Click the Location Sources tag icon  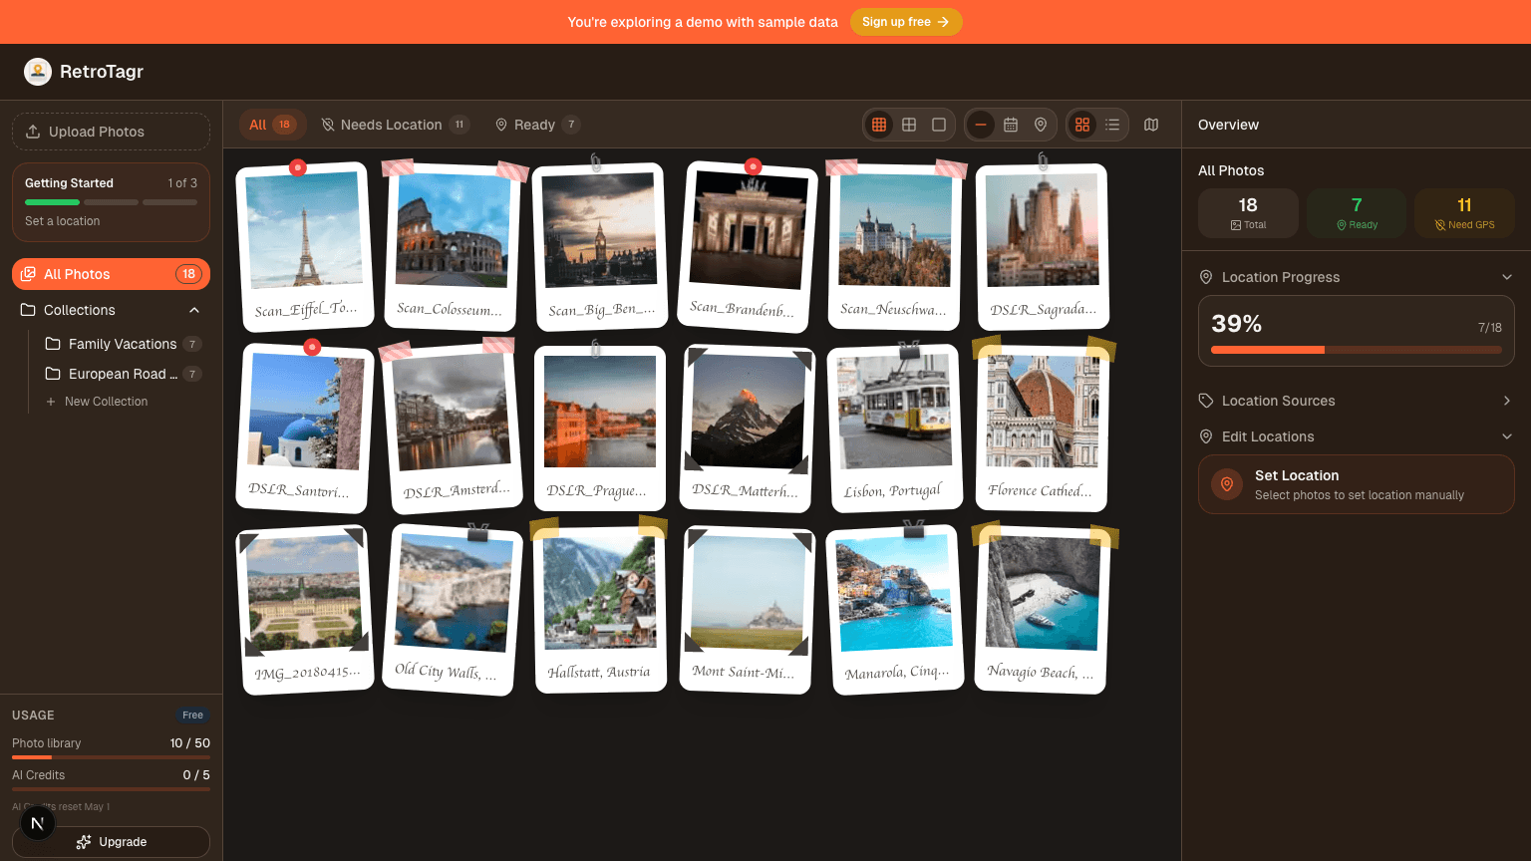[x=1206, y=401]
